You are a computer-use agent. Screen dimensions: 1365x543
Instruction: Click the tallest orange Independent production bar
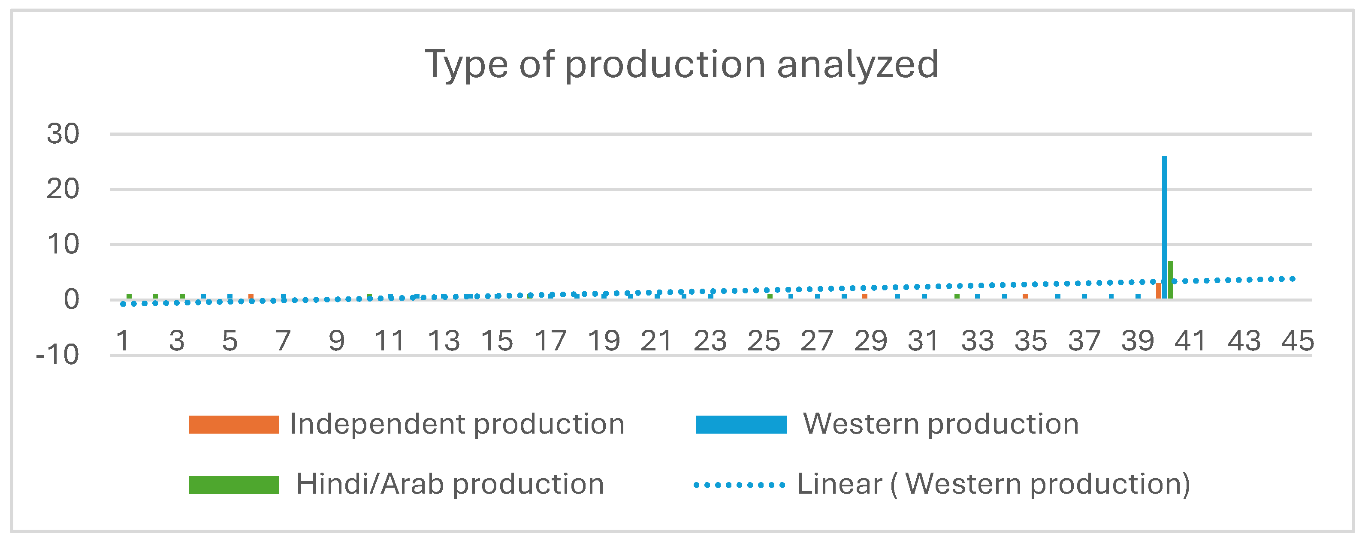click(1159, 291)
